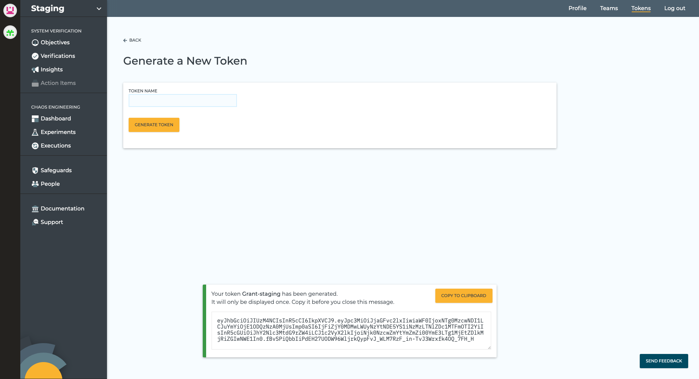Viewport: 699px width, 379px height.
Task: Click the Support chat bubble icon
Action: pos(35,222)
